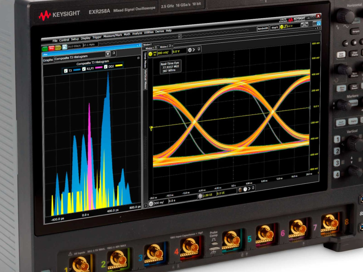Expand the Time Meas side panel

[145, 60]
